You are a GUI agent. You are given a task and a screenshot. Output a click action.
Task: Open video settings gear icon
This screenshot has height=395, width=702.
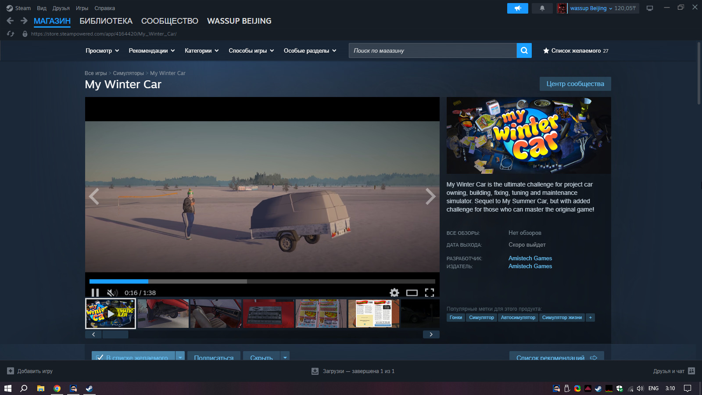394,293
